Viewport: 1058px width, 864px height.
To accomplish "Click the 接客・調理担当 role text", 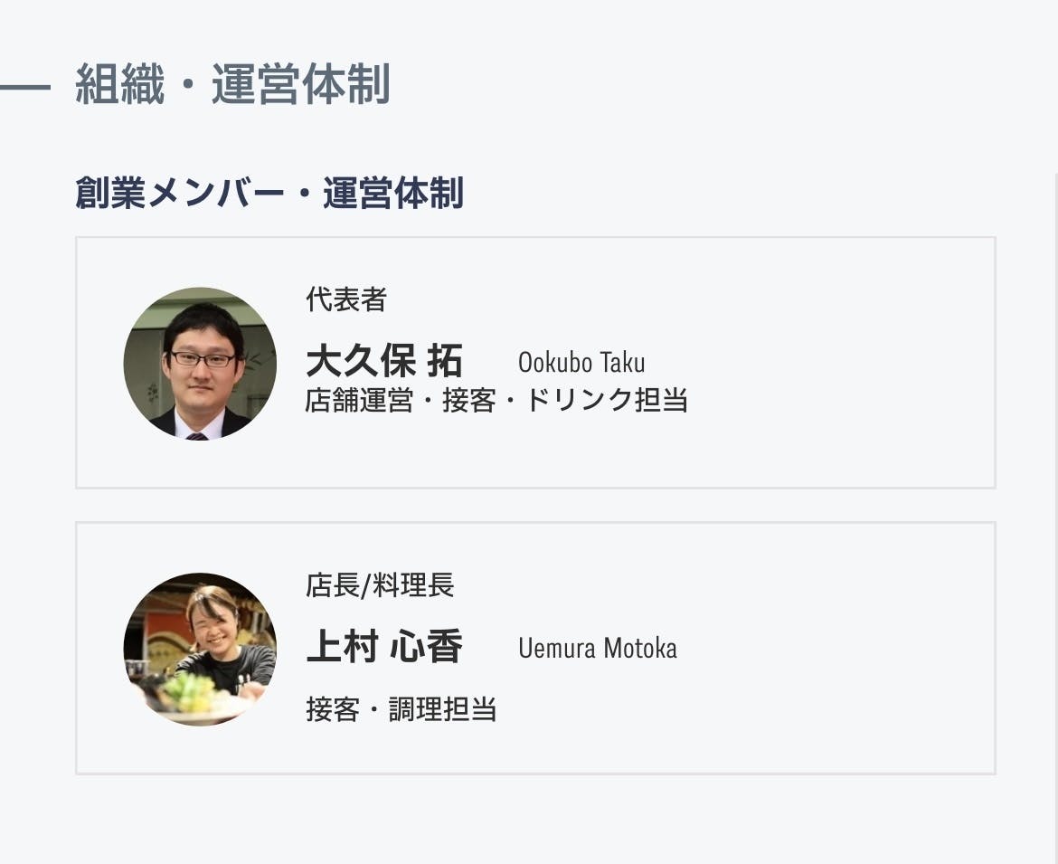I will (401, 708).
